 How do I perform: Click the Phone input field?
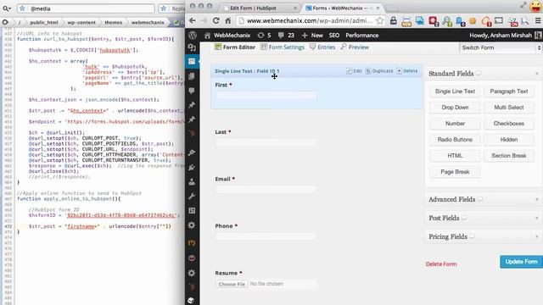(266, 236)
